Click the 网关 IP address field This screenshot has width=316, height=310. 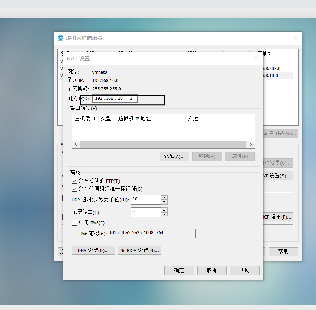[x=115, y=98]
